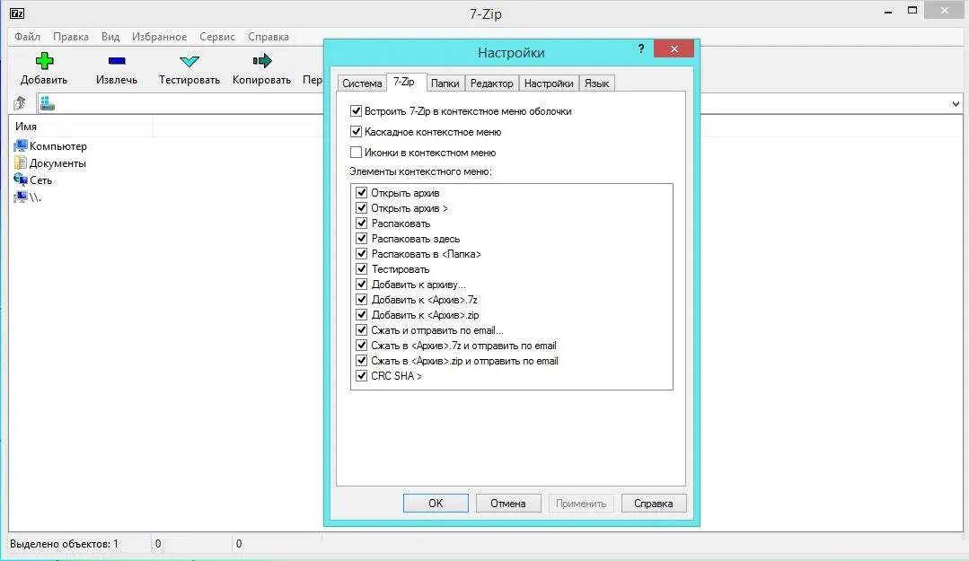The height and width of the screenshot is (561, 969).
Task: Click the Копировать arrow icon
Action: (261, 61)
